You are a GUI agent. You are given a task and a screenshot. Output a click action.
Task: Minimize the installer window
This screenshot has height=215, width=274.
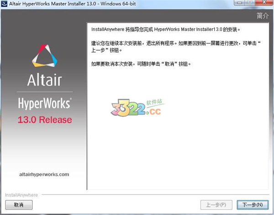pyautogui.click(x=239, y=2)
